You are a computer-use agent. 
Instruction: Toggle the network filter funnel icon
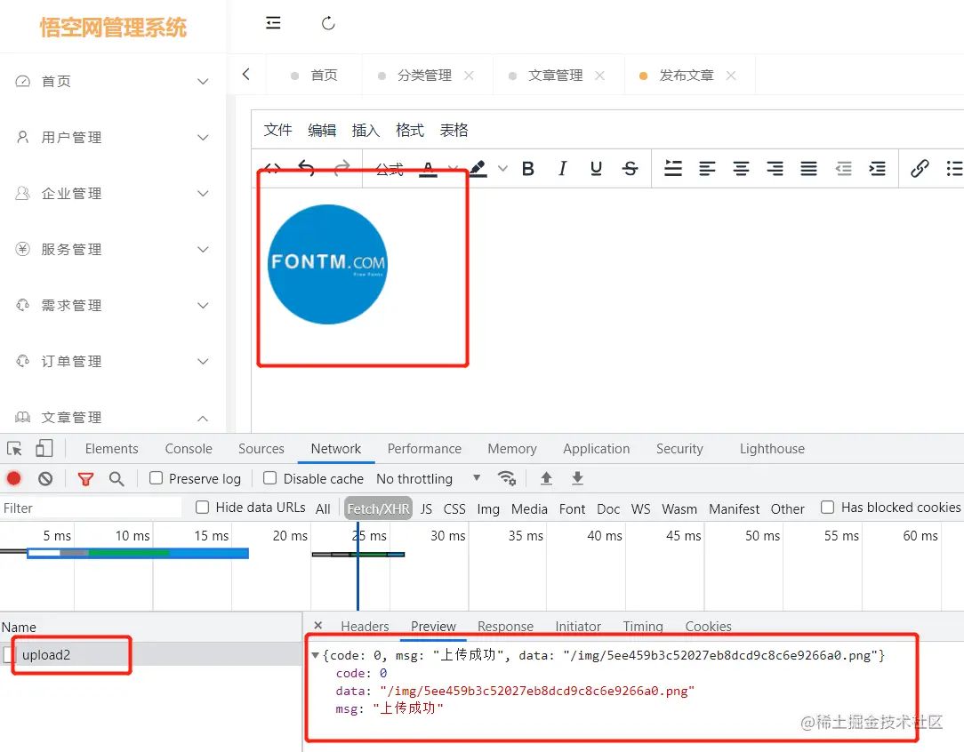85,478
